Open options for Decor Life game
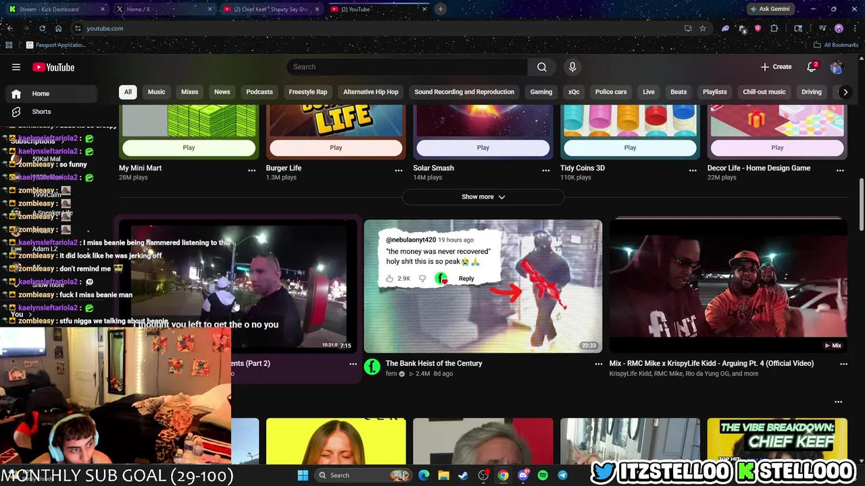The image size is (865, 486). tap(840, 170)
